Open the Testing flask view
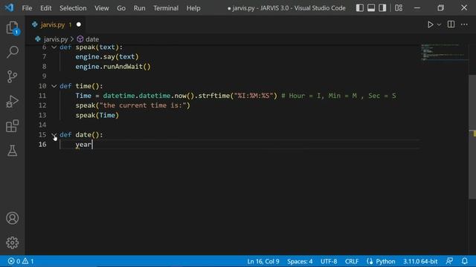Screen dimensions: 476x267 tap(12, 151)
